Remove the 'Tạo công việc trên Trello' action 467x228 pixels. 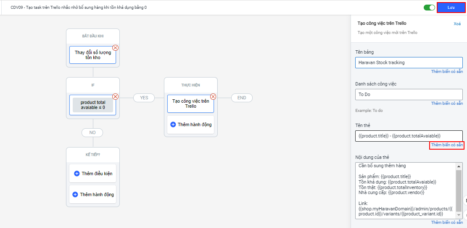coord(213,96)
